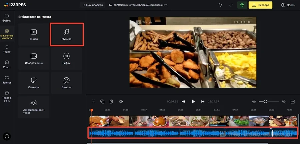Choose the Эмодзи content tile
300x144 pixels.
pyautogui.click(x=67, y=83)
